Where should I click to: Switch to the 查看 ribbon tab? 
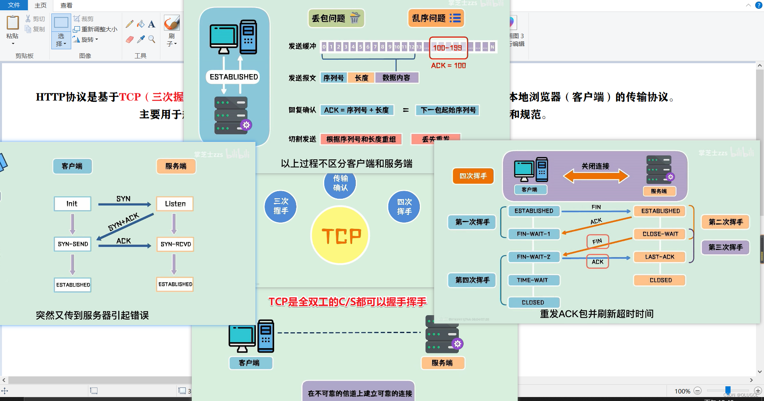[66, 5]
